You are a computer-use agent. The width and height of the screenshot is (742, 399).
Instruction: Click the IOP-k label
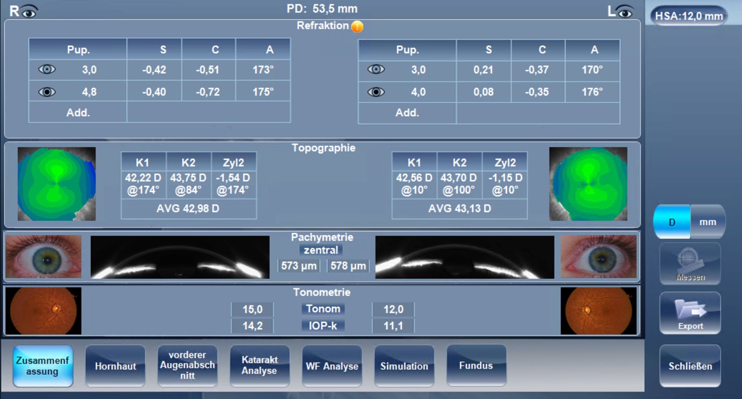click(x=322, y=325)
